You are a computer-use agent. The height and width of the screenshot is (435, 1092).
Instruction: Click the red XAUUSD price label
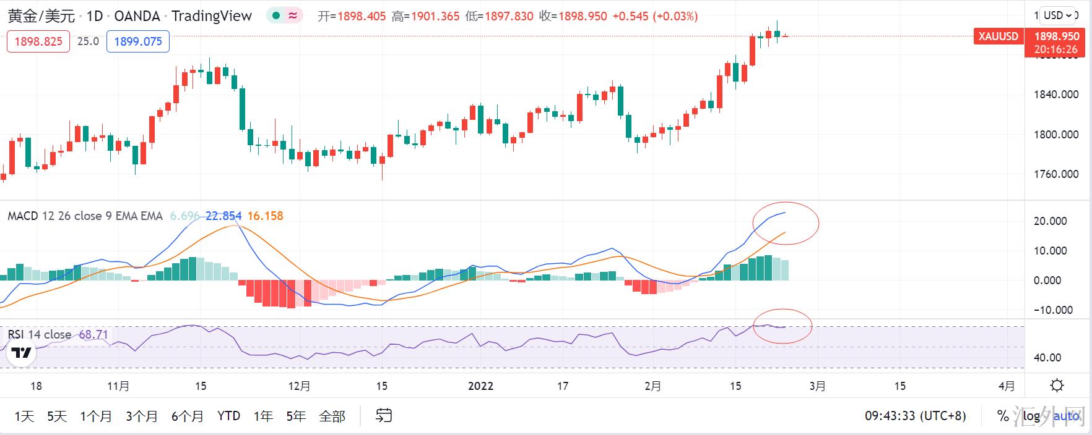[998, 36]
